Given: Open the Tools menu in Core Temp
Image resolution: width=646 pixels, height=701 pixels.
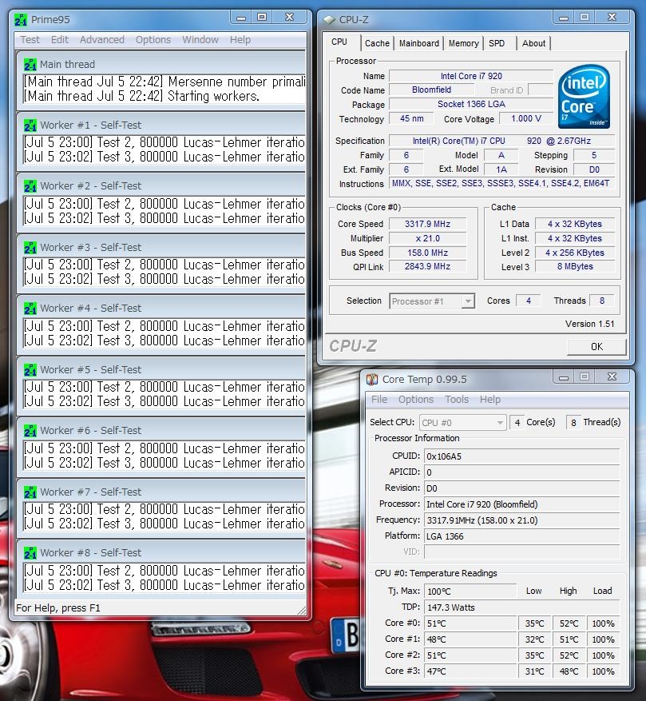Looking at the screenshot, I should tap(457, 400).
